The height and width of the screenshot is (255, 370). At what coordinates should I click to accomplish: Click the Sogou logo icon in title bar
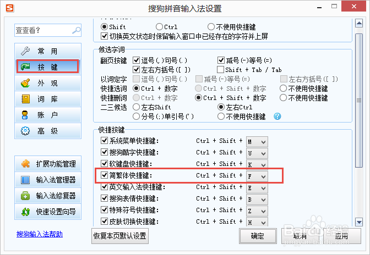[10, 8]
